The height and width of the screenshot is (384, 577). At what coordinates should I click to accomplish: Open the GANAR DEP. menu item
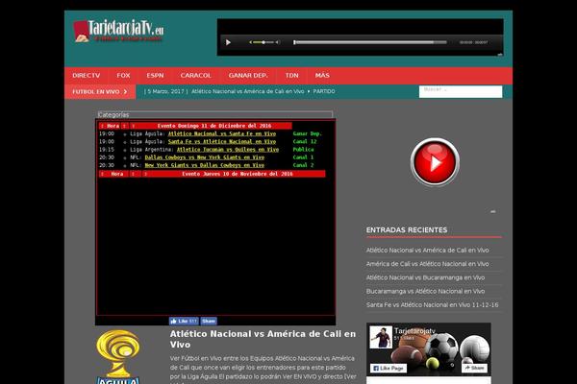click(x=248, y=75)
